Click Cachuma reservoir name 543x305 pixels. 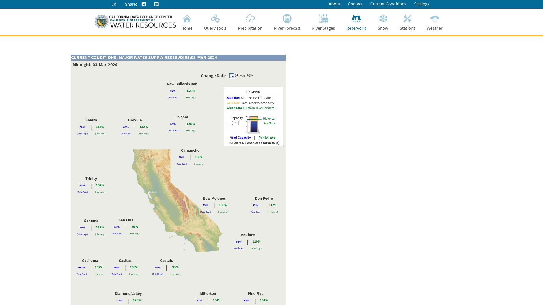[x=90, y=261]
